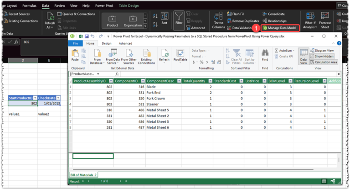The height and width of the screenshot is (189, 350).
Task: Click the Fork Crown cell
Action: pyautogui.click(x=164, y=99)
